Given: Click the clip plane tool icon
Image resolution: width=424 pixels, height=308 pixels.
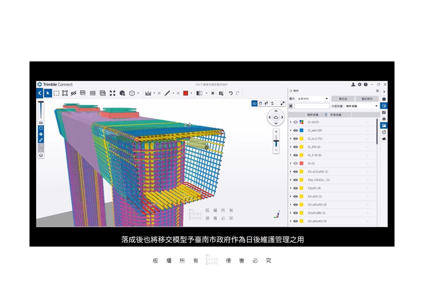Looking at the screenshot, I should pos(199,93).
